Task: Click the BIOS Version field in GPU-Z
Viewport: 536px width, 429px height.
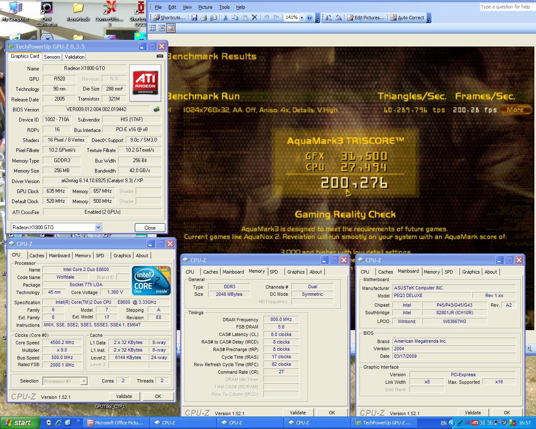Action: pos(96,109)
